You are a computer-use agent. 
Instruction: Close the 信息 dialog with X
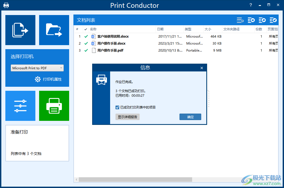click(x=202, y=68)
